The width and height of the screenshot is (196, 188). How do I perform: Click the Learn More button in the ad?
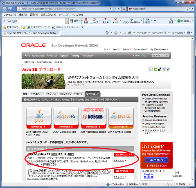click(157, 160)
